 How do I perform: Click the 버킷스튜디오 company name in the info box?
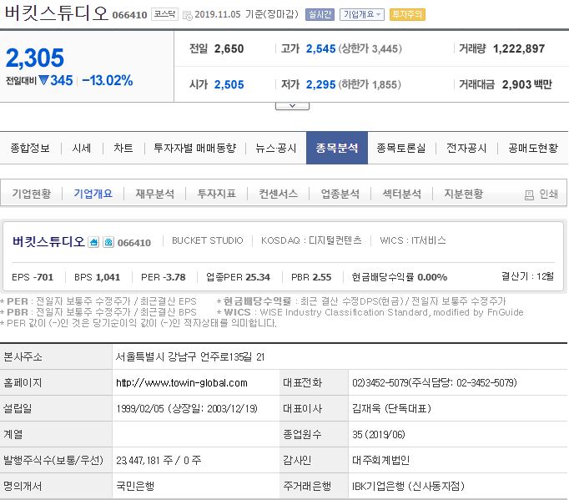tap(48, 241)
